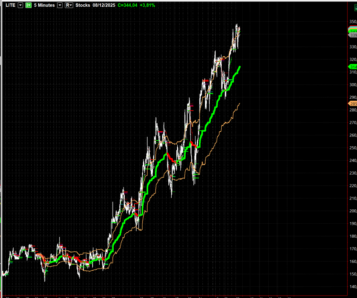
Task: Click the 5 Minutes interval label
Action: click(x=44, y=5)
